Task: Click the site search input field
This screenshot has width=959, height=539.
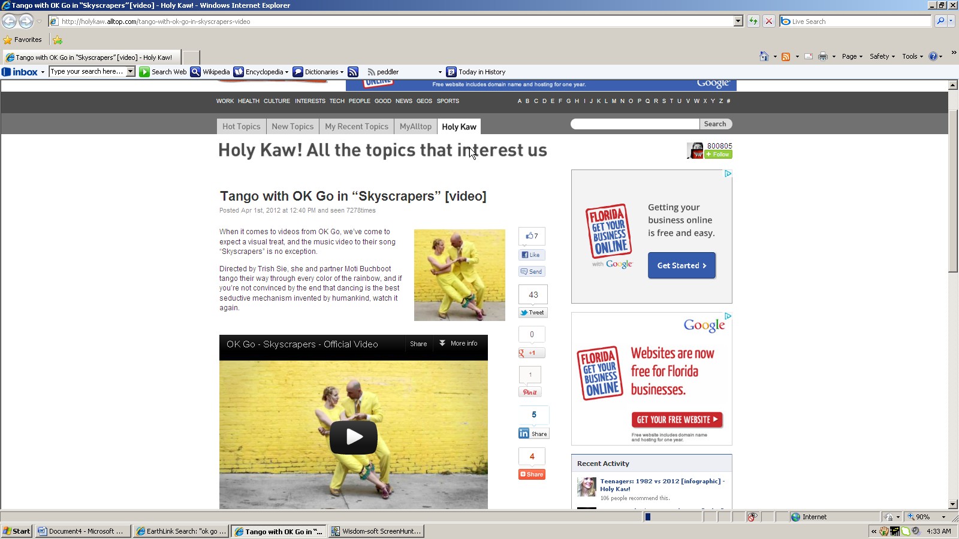Action: pos(635,124)
